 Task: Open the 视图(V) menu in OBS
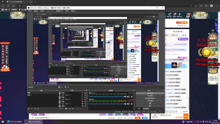(x=43, y=11)
